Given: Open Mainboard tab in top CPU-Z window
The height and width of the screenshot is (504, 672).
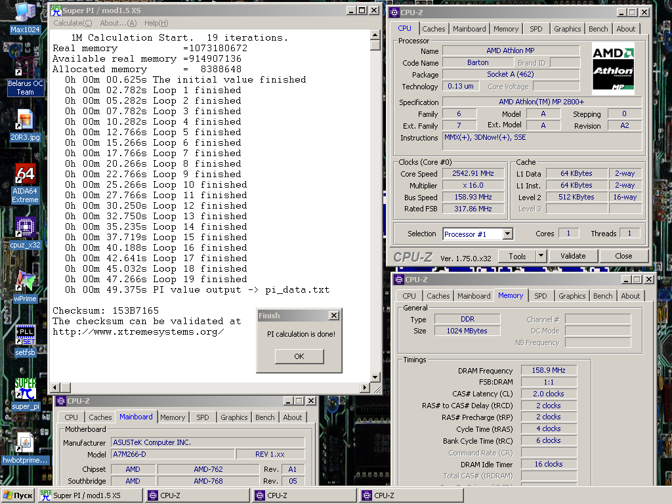Looking at the screenshot, I should click(x=469, y=29).
